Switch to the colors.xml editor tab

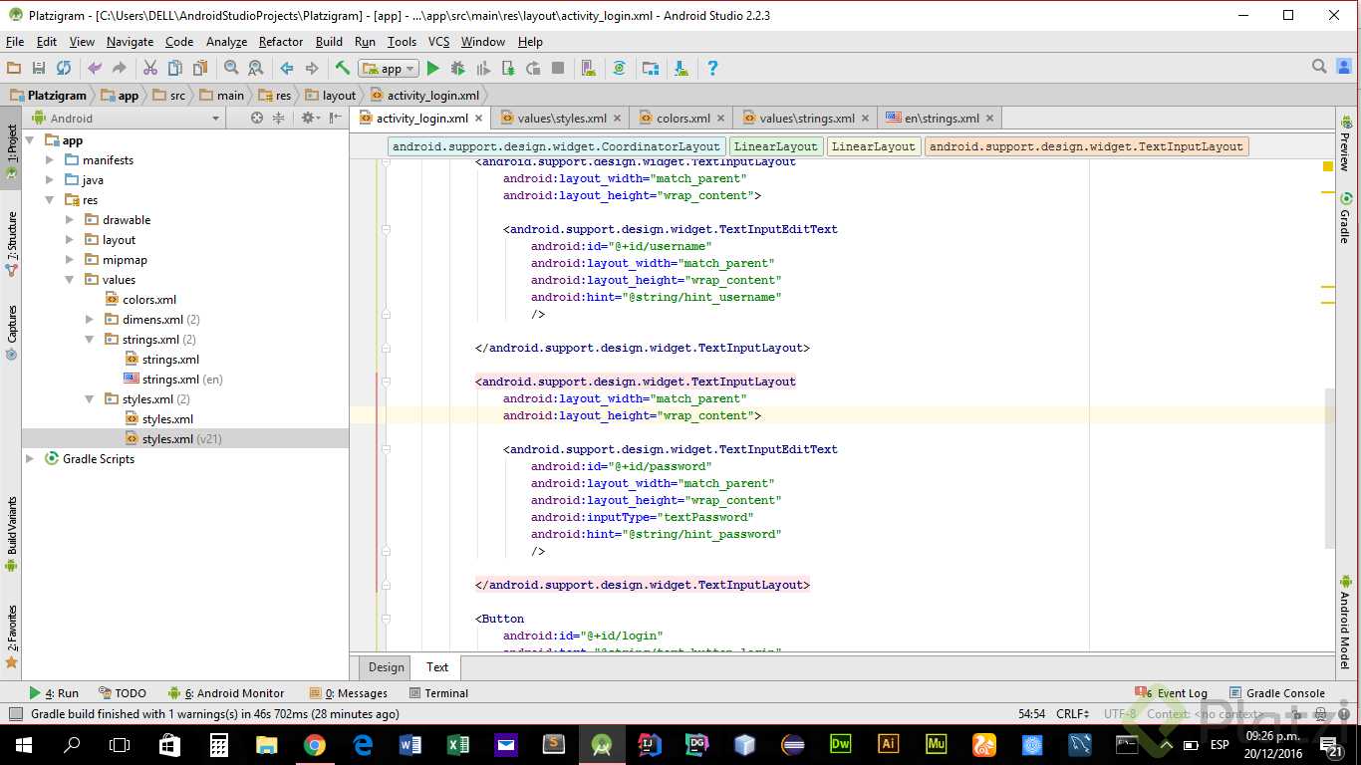tap(682, 119)
